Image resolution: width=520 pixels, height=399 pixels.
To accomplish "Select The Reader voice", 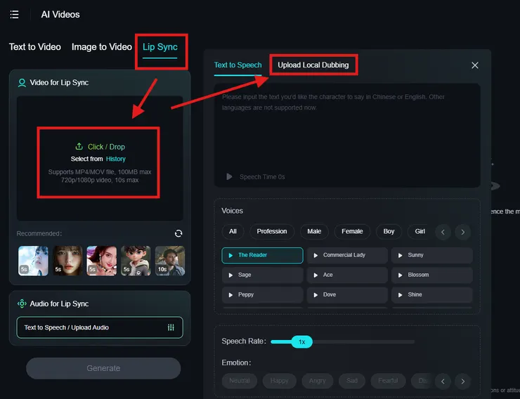I will [x=262, y=255].
